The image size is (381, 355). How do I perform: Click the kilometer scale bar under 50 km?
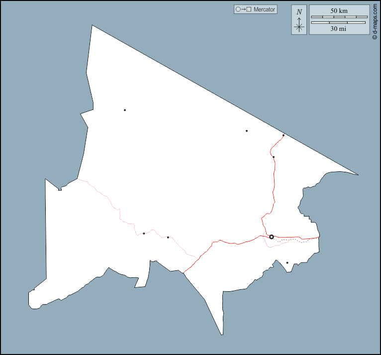point(339,17)
